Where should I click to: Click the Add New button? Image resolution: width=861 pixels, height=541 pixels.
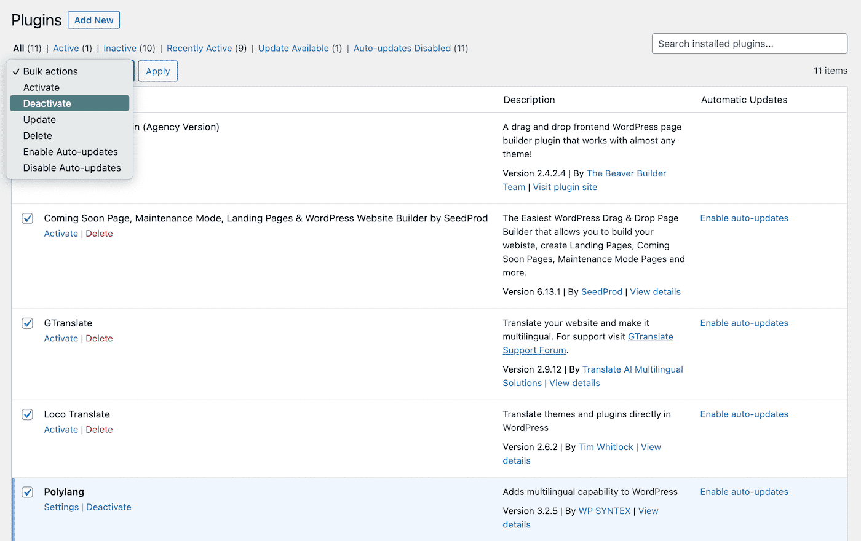93,20
